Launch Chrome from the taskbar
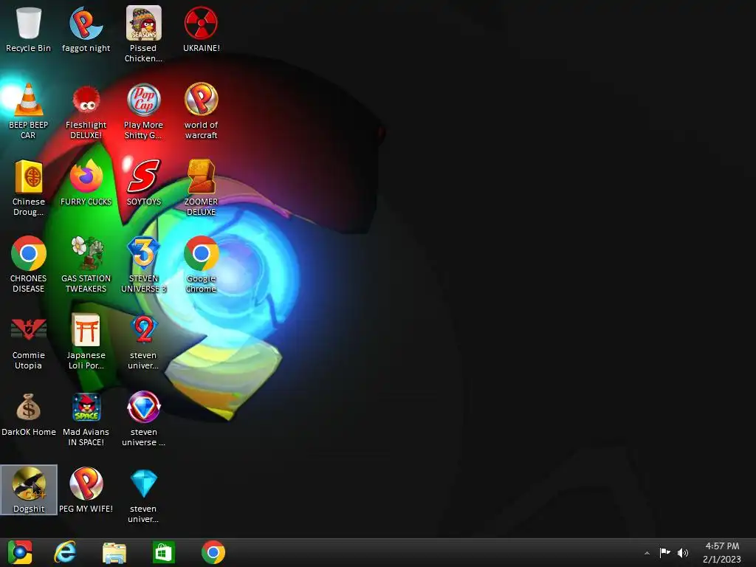 pyautogui.click(x=213, y=552)
